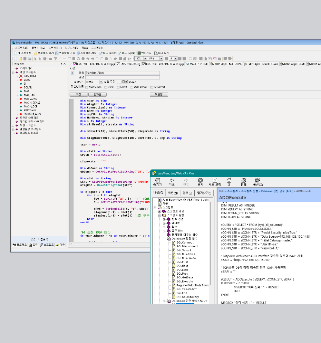Go back with the left arrow icon
This screenshot has width=321, height=343.
pyautogui.click(x=172, y=180)
